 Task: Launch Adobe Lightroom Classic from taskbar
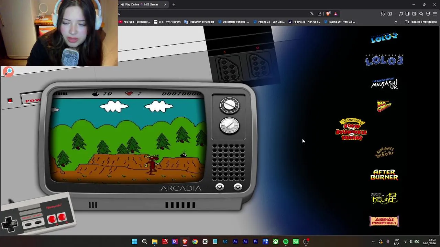[225, 242]
